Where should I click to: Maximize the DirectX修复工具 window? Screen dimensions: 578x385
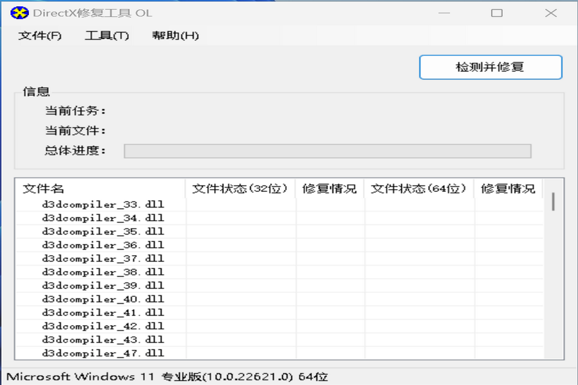click(x=497, y=13)
